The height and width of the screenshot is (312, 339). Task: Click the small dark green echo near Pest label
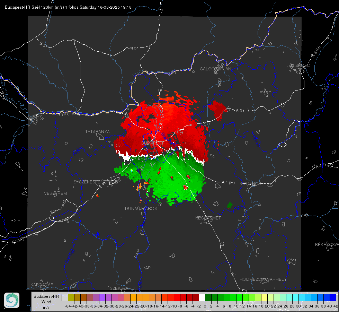click(230, 205)
